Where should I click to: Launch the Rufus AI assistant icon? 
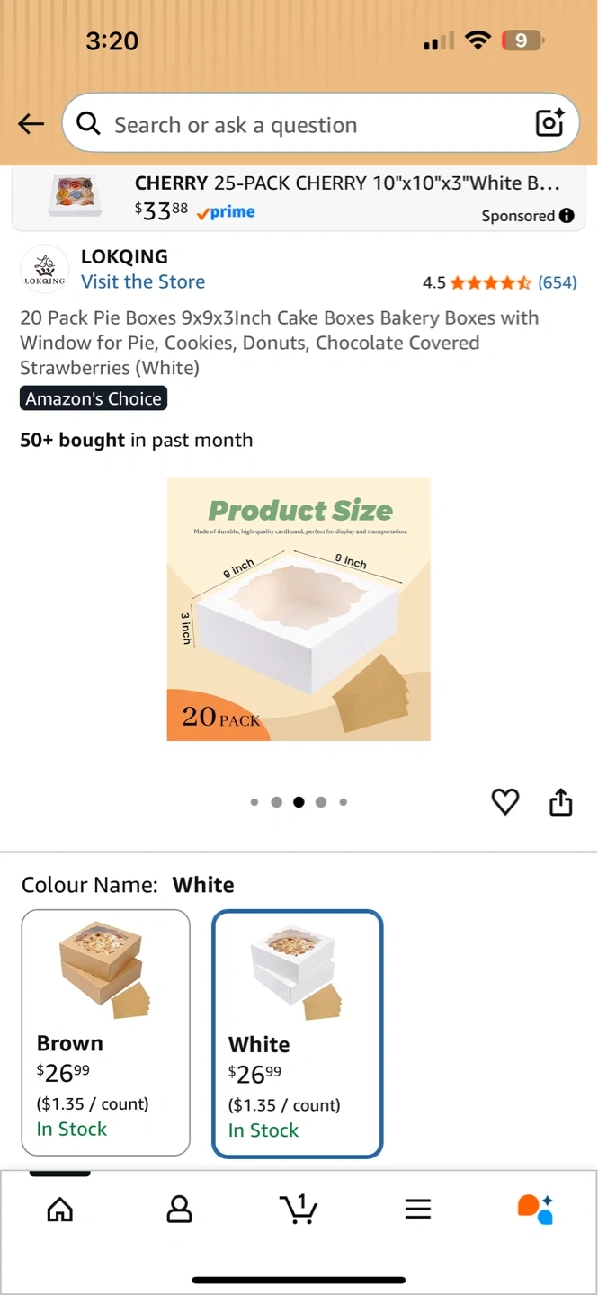(536, 1210)
